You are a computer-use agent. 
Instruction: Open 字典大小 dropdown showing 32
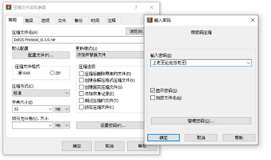coord(32,109)
